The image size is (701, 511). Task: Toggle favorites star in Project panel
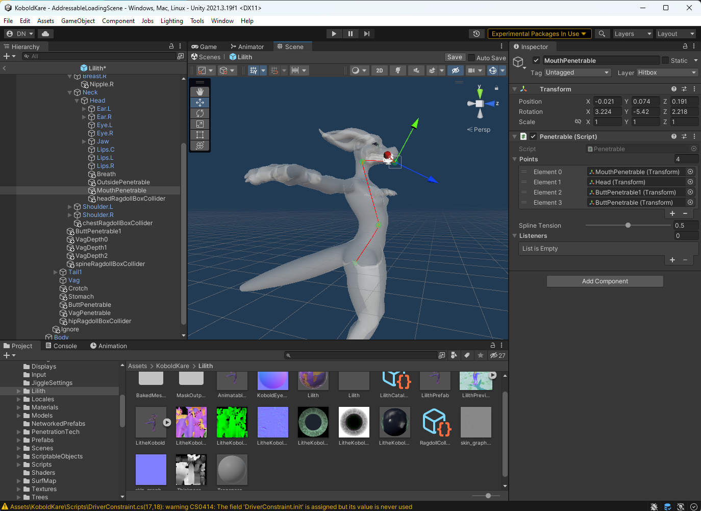point(480,355)
